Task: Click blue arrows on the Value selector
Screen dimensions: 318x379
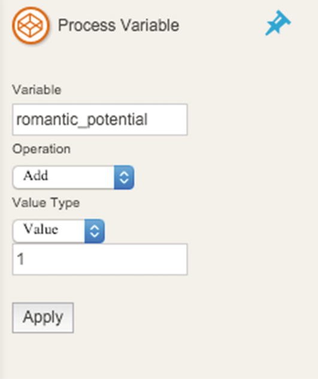Action: (x=95, y=231)
